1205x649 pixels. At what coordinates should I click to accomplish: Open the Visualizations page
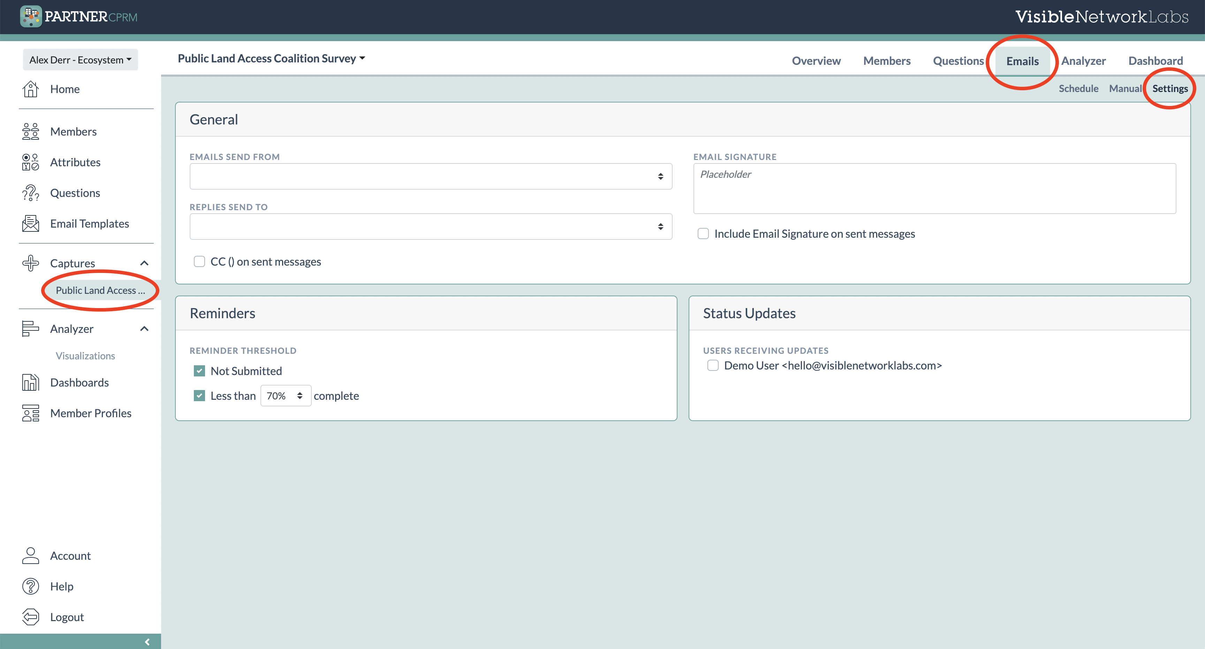point(85,356)
